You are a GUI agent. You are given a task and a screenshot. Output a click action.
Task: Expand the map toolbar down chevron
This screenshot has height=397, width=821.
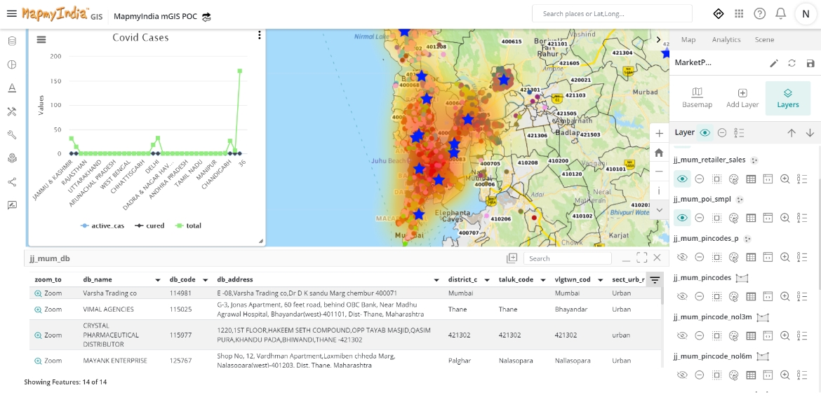659,209
